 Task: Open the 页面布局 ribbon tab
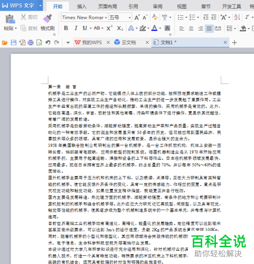(108, 7)
